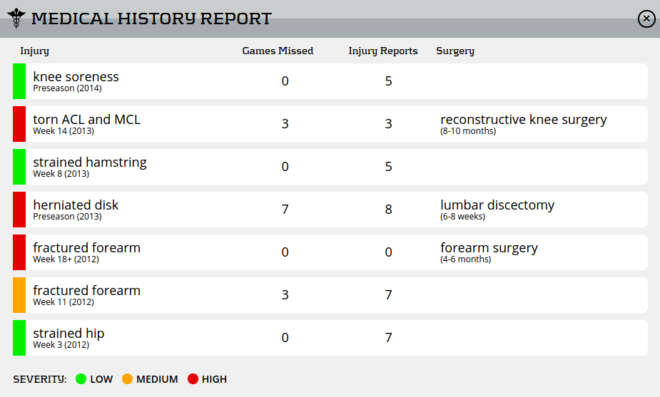Image resolution: width=660 pixels, height=397 pixels.
Task: Select the herniated disk injury row
Action: pos(76,205)
